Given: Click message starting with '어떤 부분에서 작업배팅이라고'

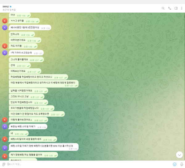Looking at the screenshot, I should (x=44, y=83).
